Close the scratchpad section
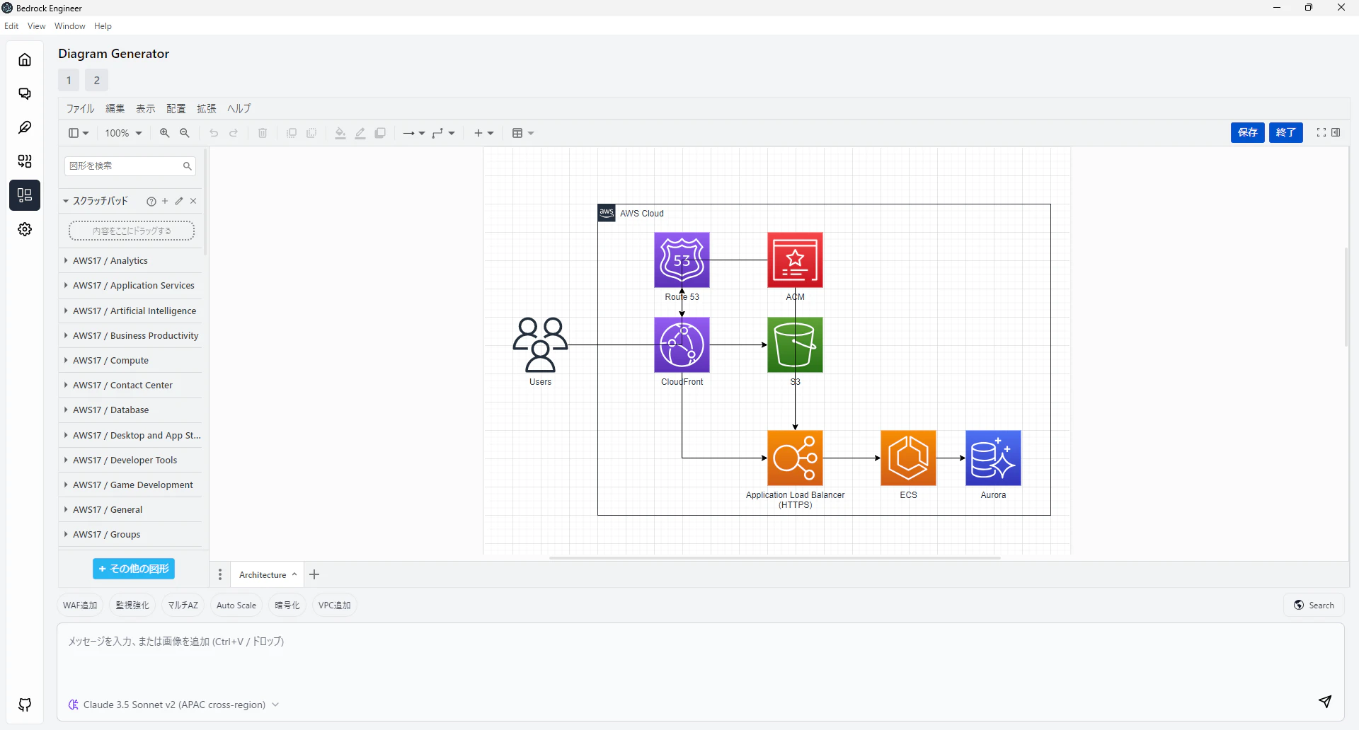The height and width of the screenshot is (730, 1359). (193, 202)
